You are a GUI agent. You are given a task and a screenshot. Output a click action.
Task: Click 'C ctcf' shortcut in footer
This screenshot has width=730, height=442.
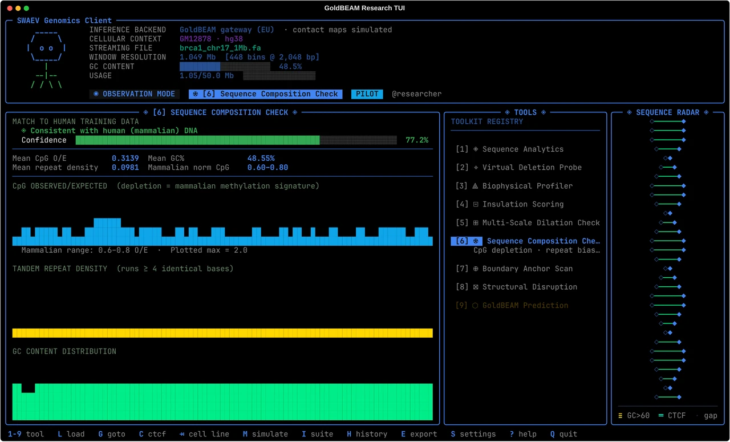[153, 434]
